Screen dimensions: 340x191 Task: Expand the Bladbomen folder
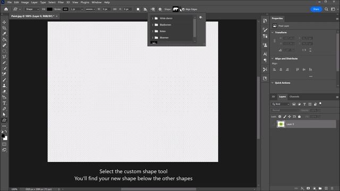pyautogui.click(x=152, y=25)
